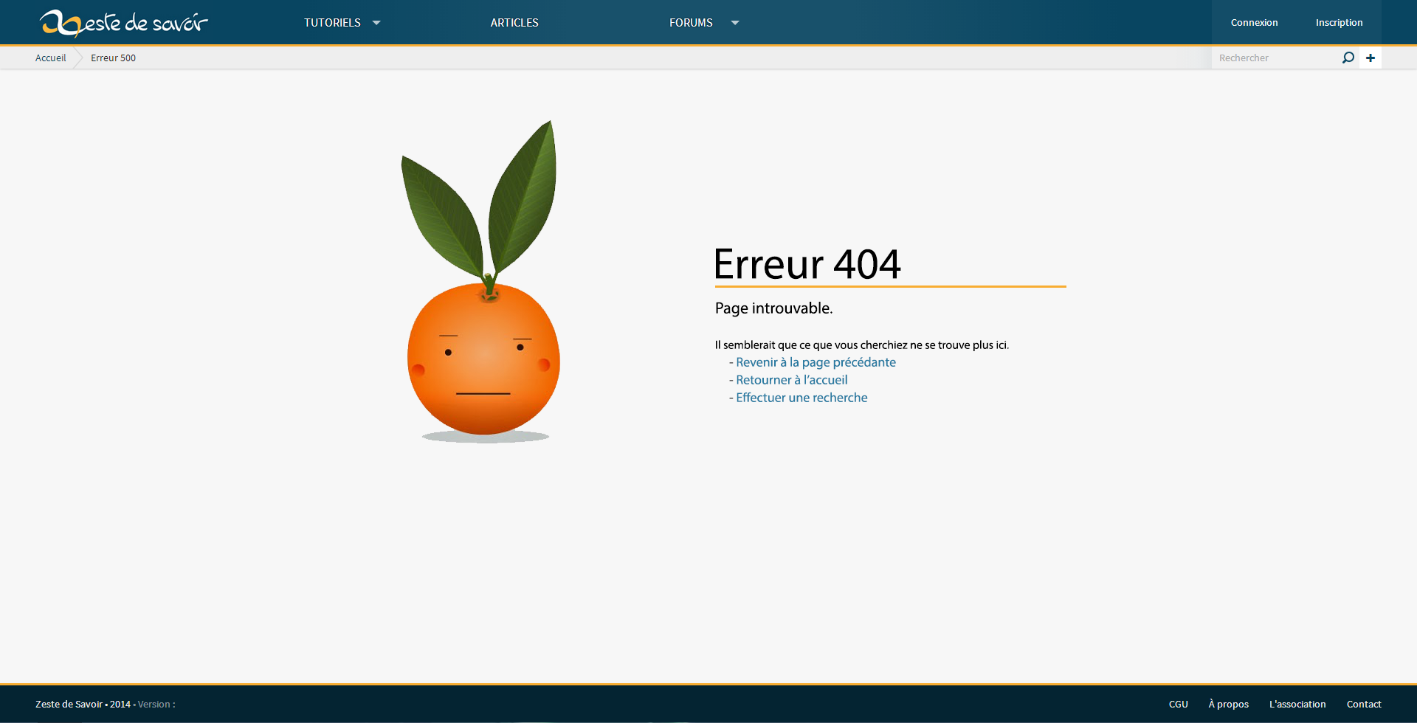The image size is (1417, 723).
Task: Select the Erreur 500 breadcrumb item
Action: tap(113, 58)
